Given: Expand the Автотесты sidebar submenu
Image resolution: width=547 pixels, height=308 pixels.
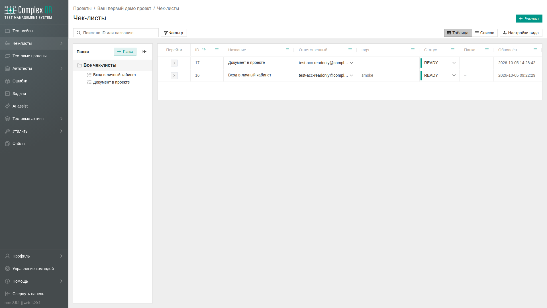Looking at the screenshot, I should 61,68.
